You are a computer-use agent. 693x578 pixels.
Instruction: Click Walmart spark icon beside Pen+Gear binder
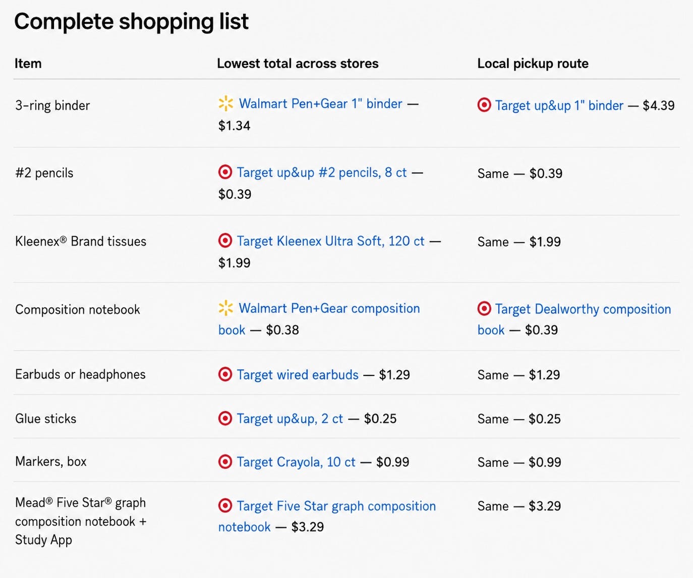click(226, 103)
